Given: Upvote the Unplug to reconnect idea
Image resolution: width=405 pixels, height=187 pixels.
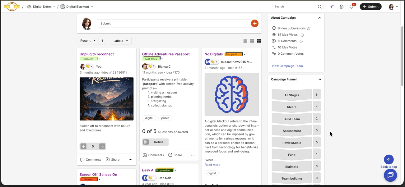Looking at the screenshot, I should (83, 146).
